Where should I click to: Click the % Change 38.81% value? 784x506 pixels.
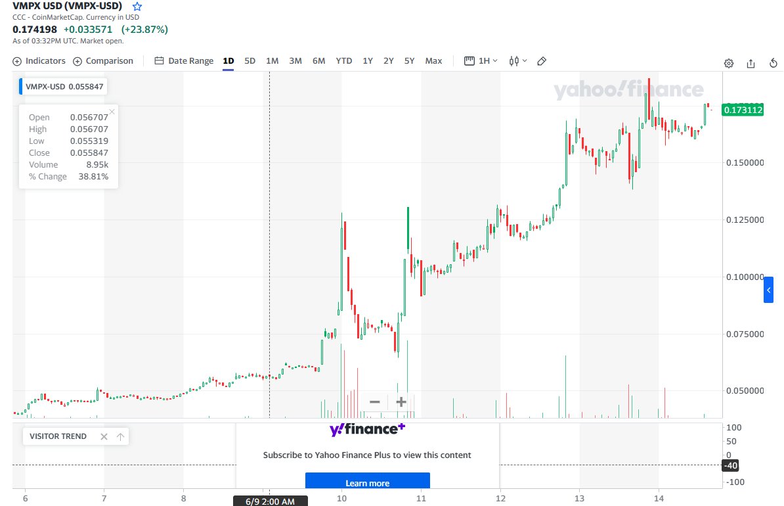click(93, 177)
